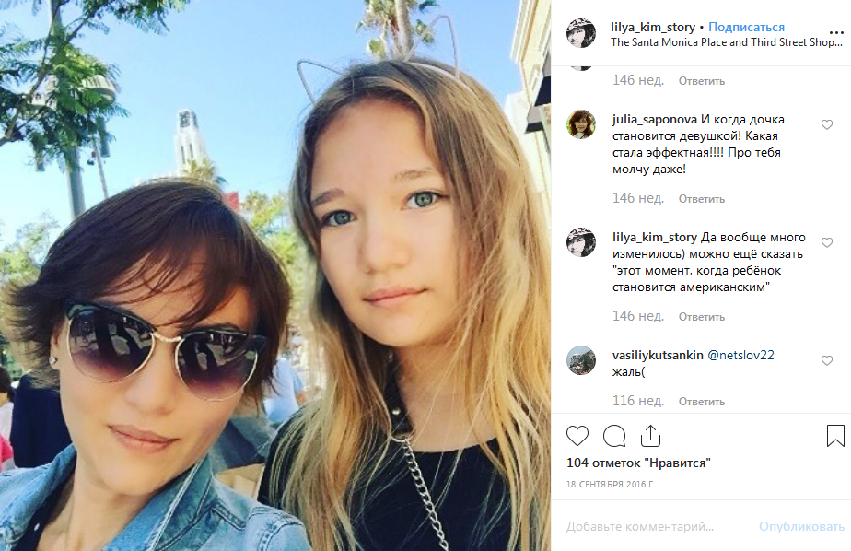Image resolution: width=851 pixels, height=551 pixels.
Task: Focus the add comment field
Action: 651,526
